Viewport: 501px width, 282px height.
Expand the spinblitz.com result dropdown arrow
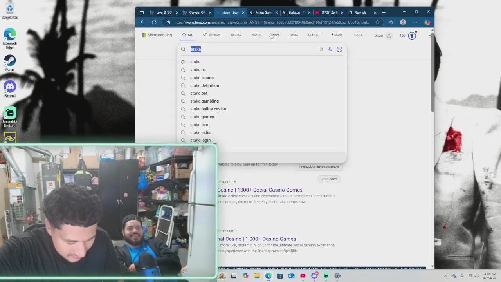(237, 231)
